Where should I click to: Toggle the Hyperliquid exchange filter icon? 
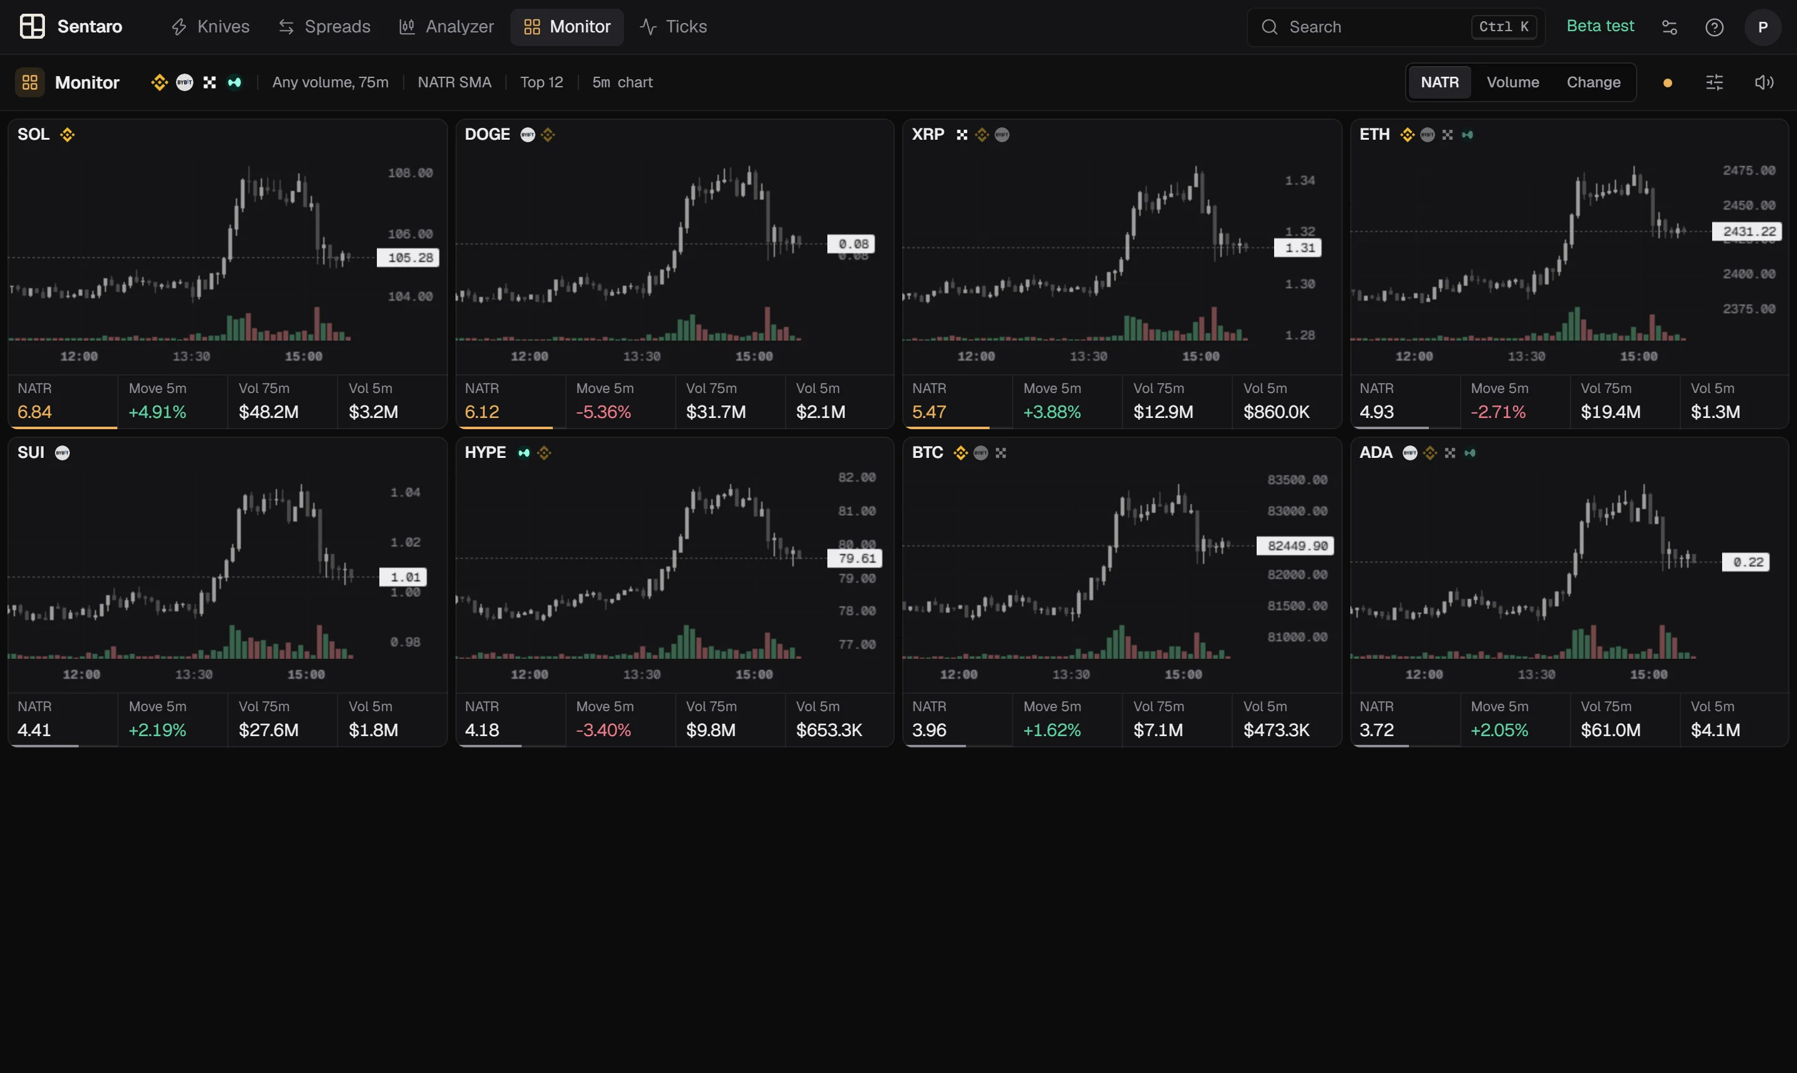click(235, 82)
